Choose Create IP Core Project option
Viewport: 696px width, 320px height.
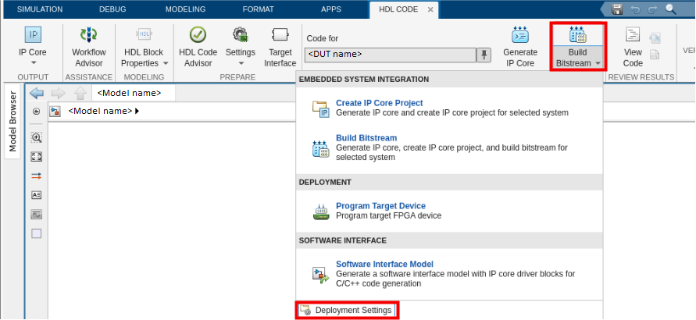(x=379, y=103)
